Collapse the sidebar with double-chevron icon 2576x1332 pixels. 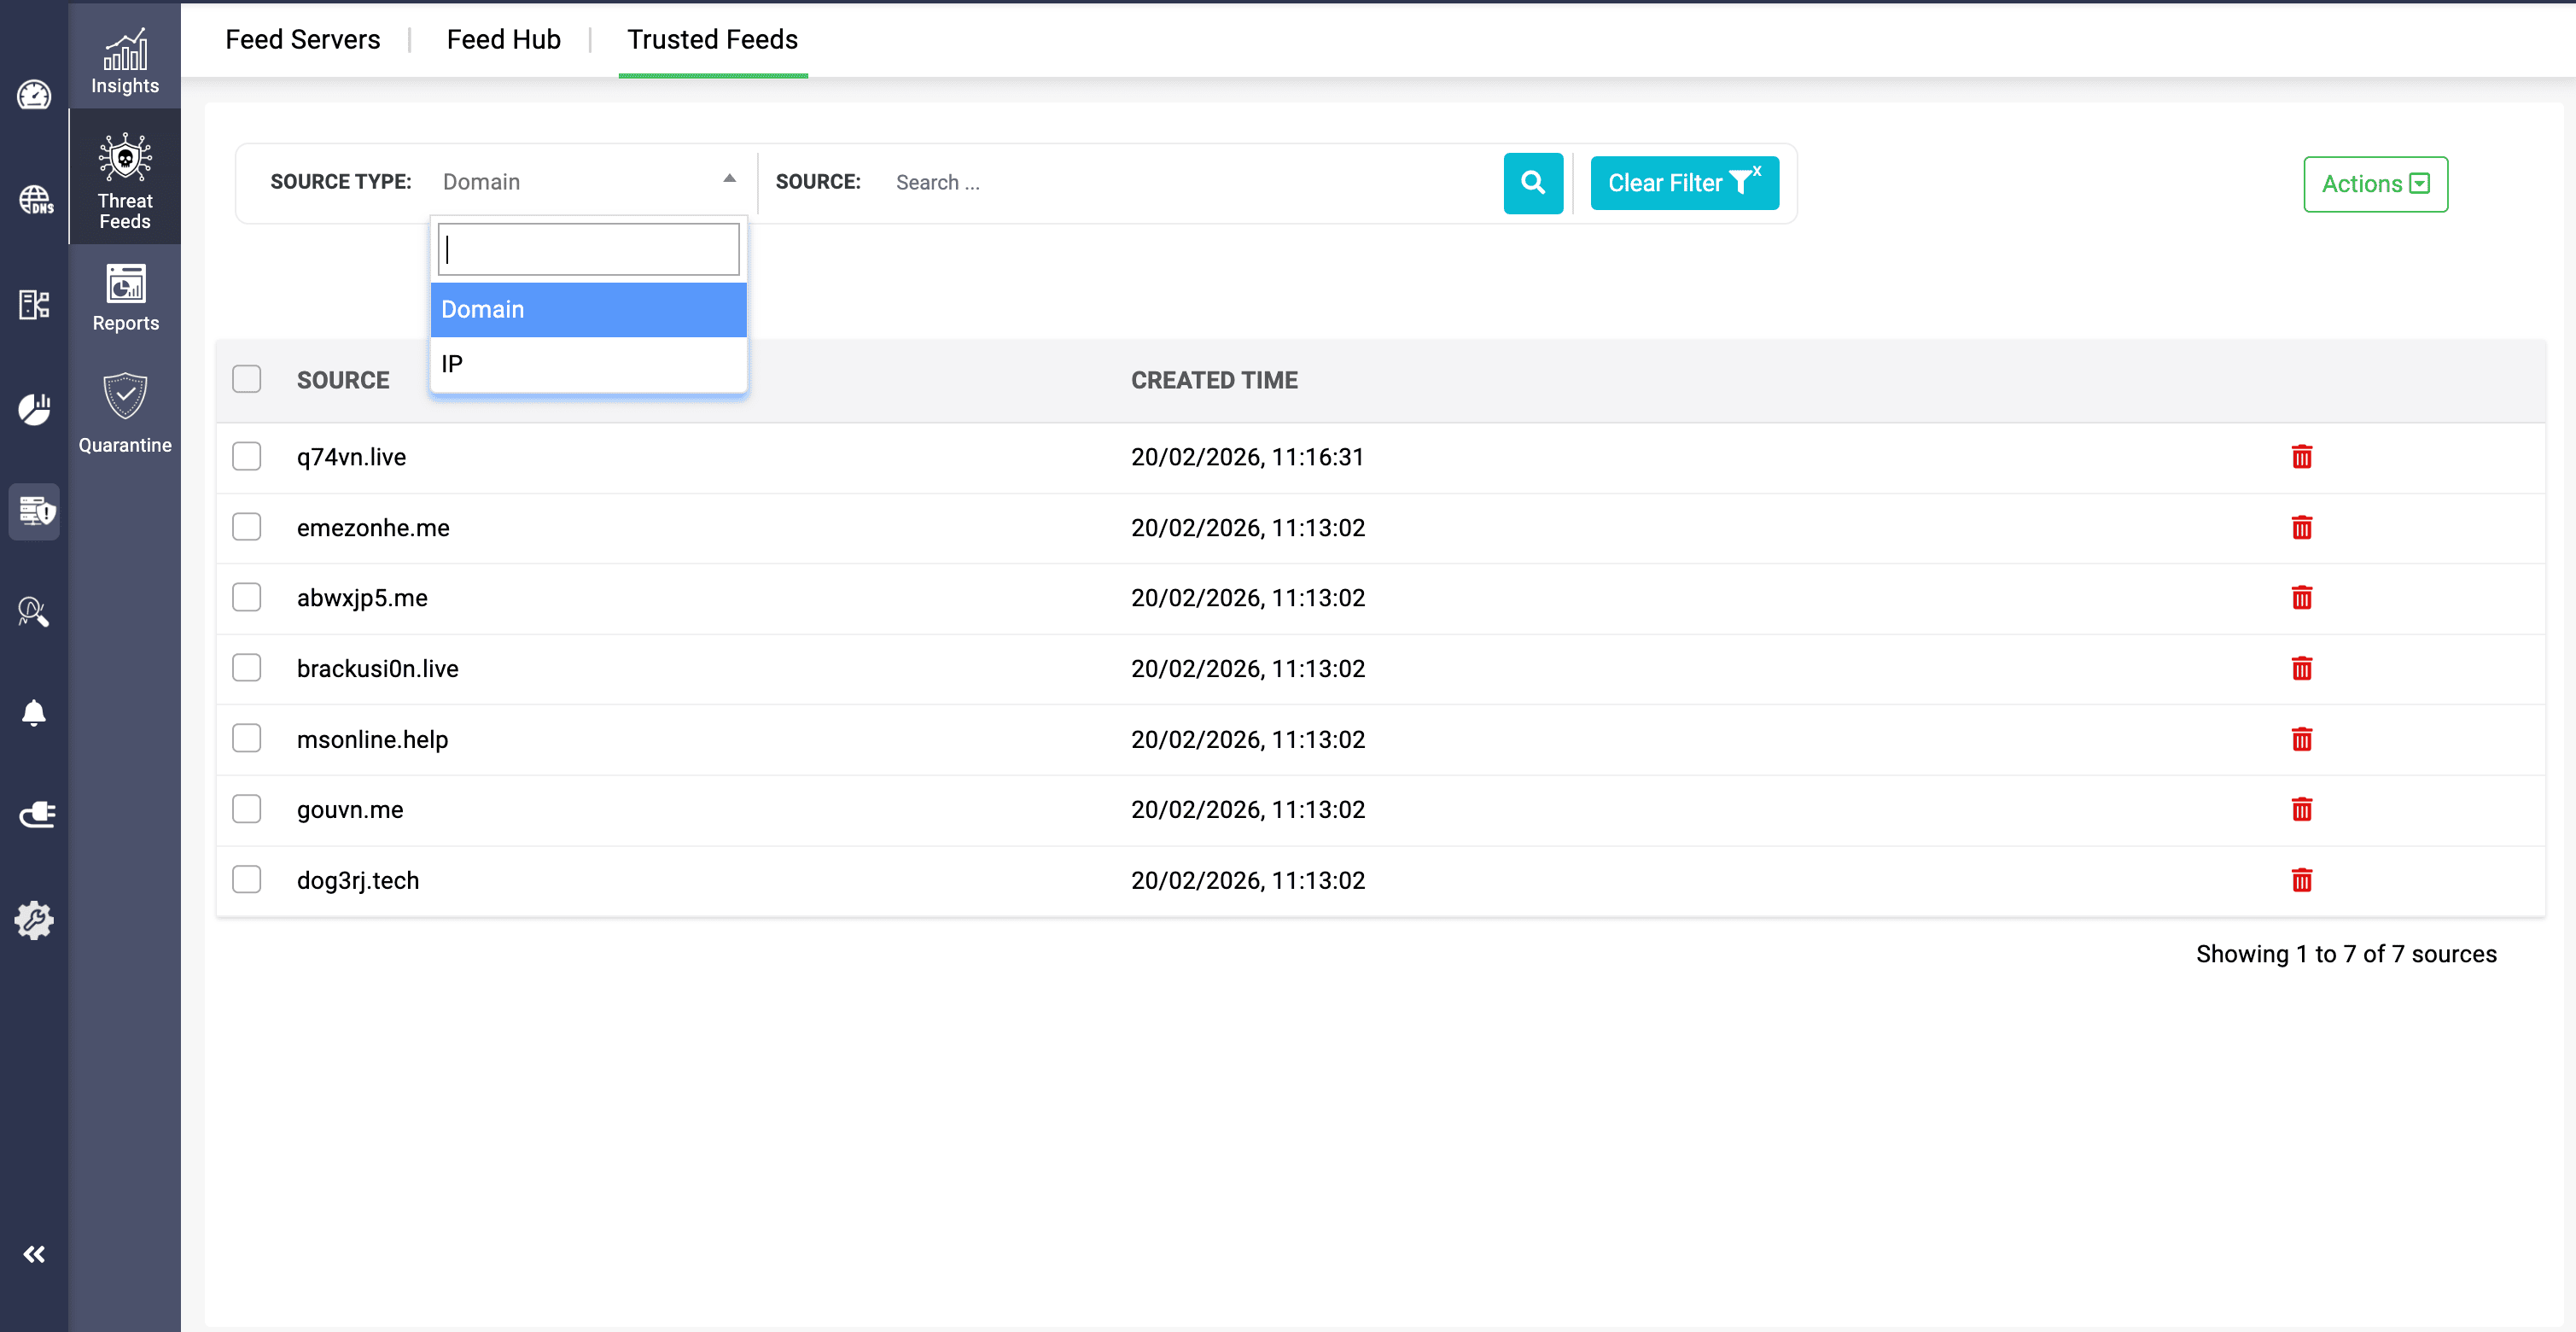pos(34,1254)
